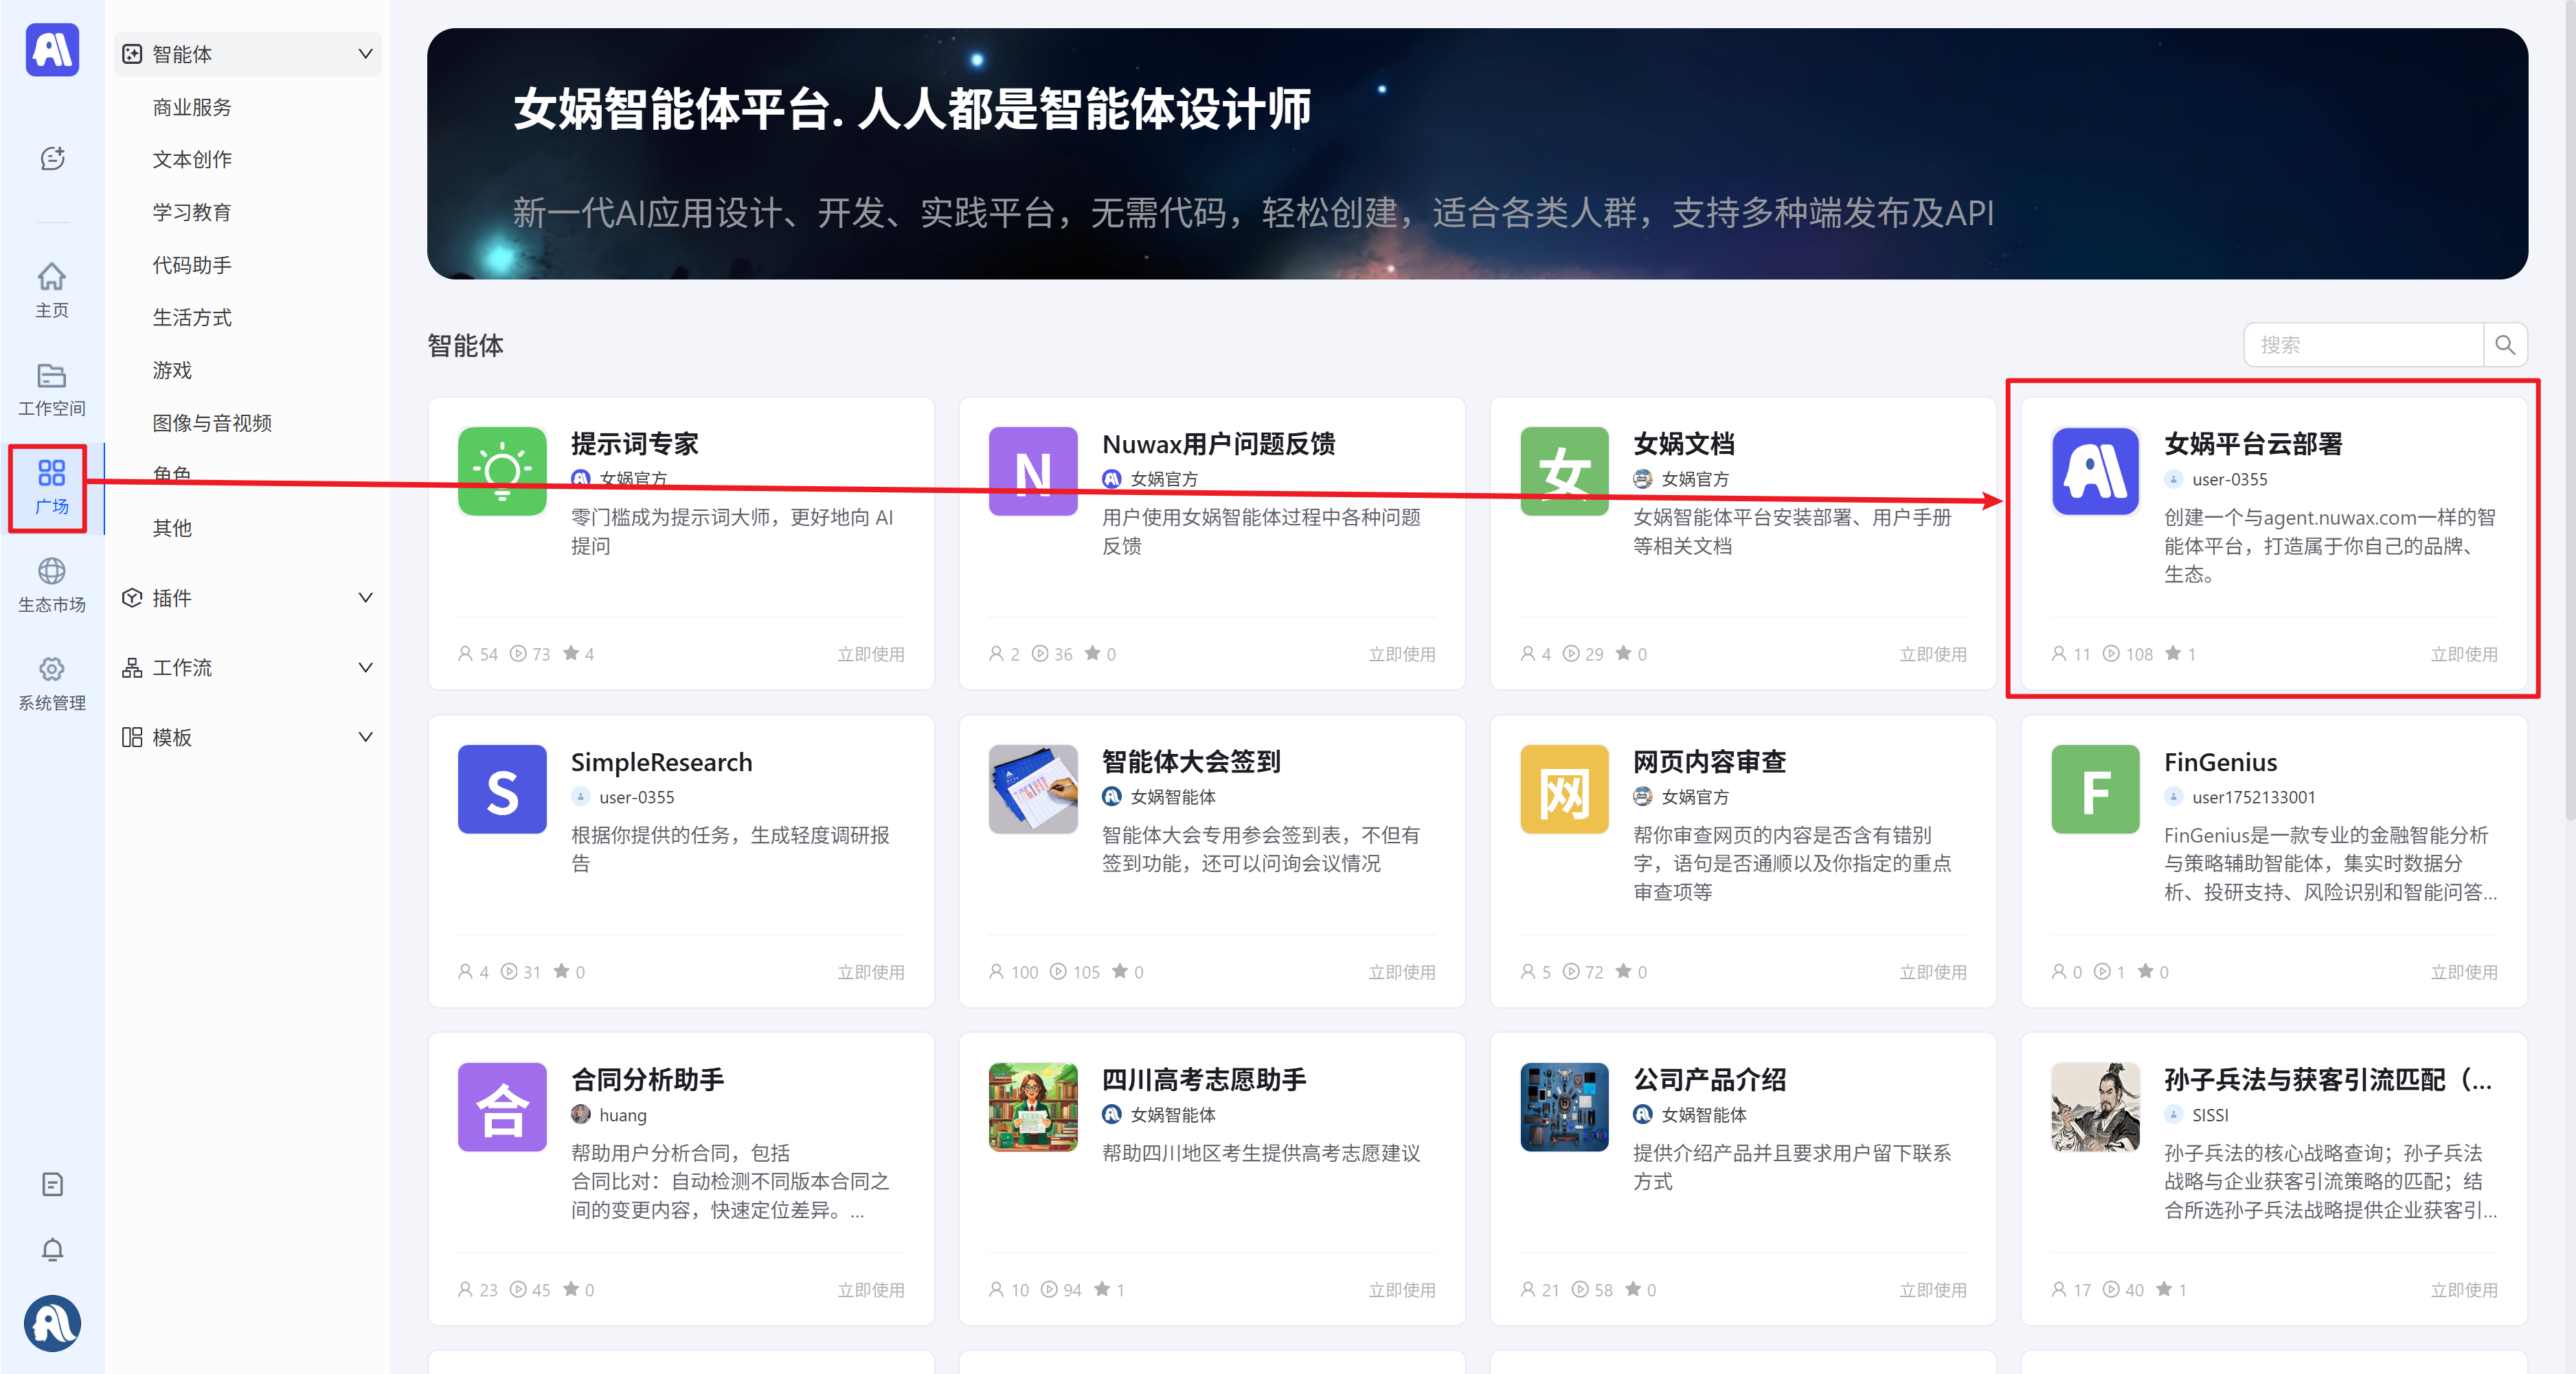
Task: Open the SimpleResearch S icon
Action: [502, 788]
